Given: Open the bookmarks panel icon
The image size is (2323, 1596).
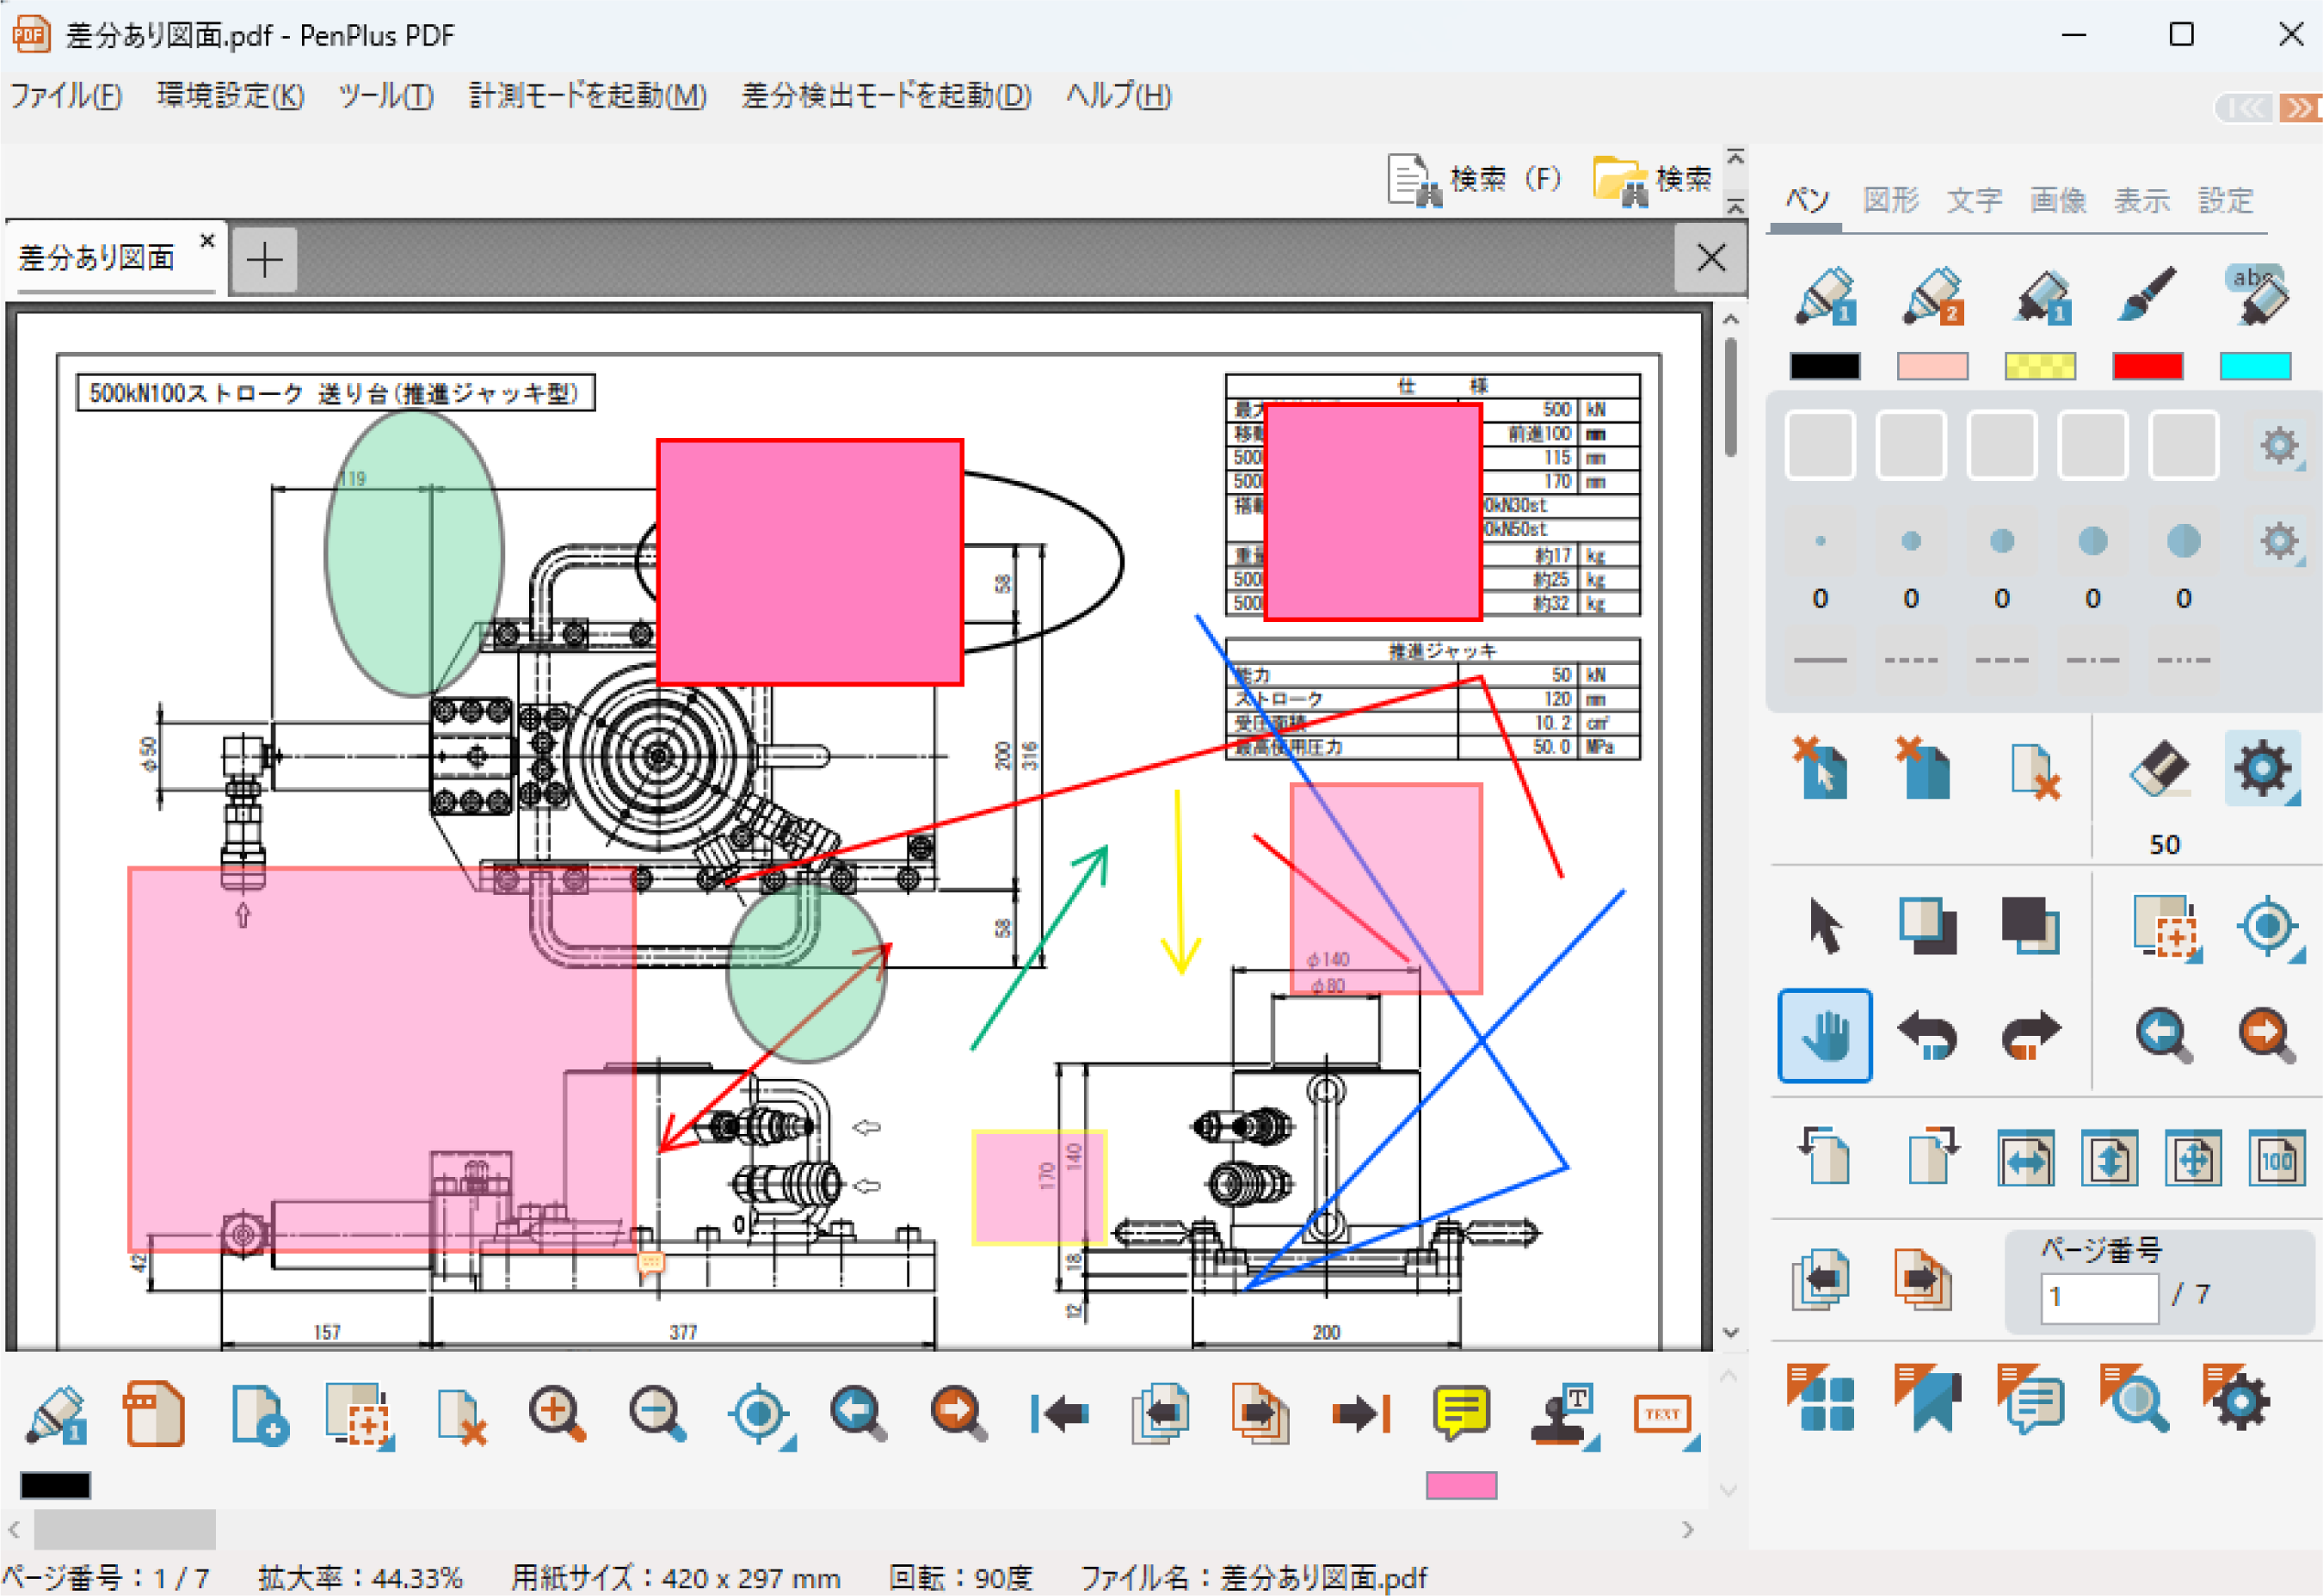Looking at the screenshot, I should tap(1928, 1398).
